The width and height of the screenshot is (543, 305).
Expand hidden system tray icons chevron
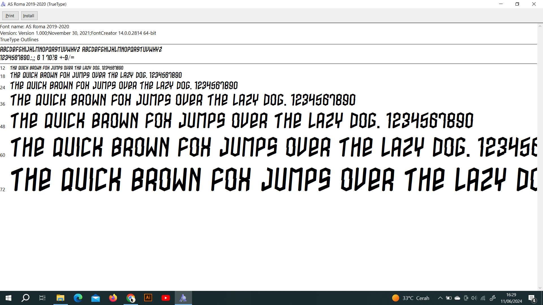click(x=440, y=298)
